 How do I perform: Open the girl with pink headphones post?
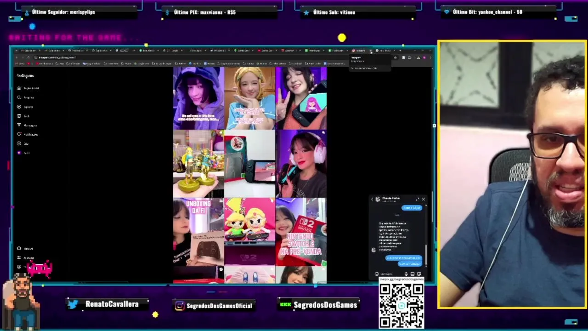pos(301,164)
